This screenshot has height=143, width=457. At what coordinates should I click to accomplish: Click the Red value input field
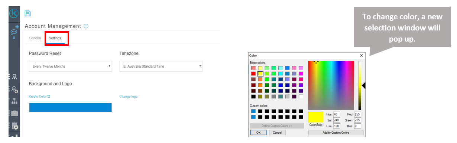358,114
